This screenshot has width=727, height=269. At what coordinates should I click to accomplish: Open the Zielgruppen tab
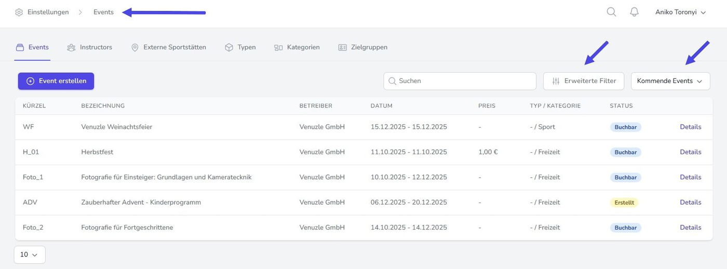tap(363, 47)
